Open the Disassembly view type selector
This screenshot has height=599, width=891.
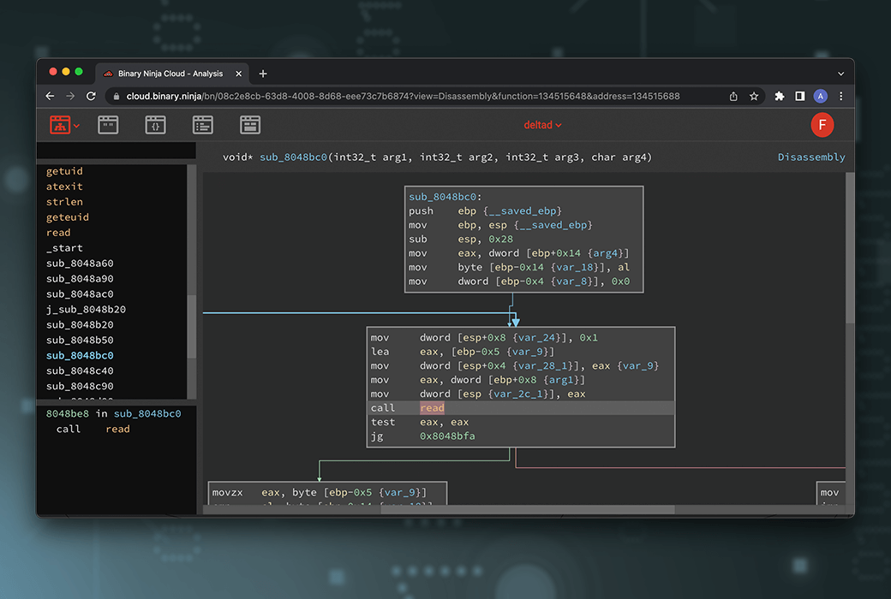[x=810, y=157]
